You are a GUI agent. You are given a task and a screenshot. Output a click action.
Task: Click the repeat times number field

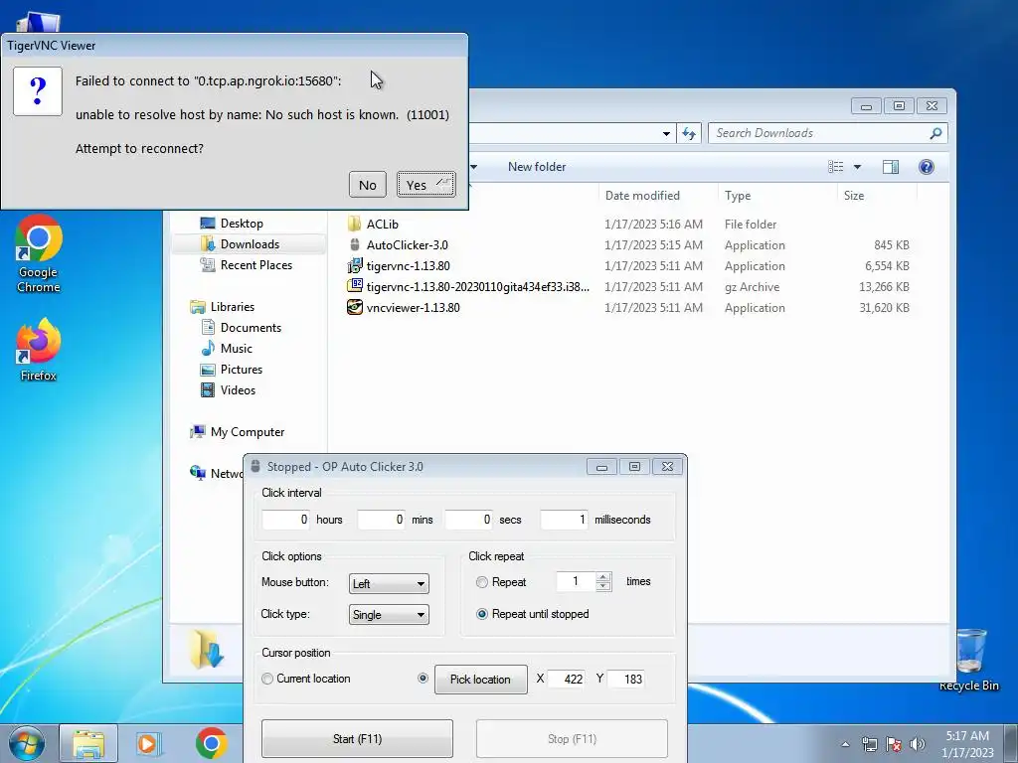click(x=576, y=581)
